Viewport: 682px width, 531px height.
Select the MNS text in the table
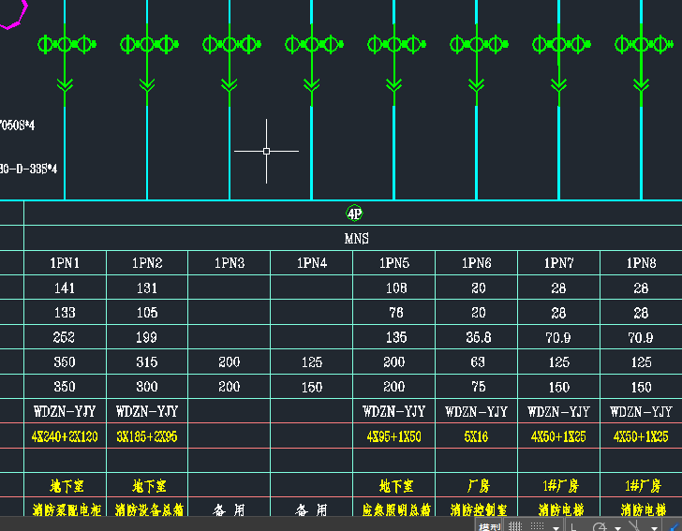coord(356,238)
